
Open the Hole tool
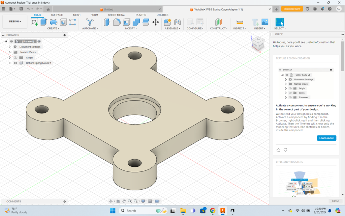click(63, 22)
